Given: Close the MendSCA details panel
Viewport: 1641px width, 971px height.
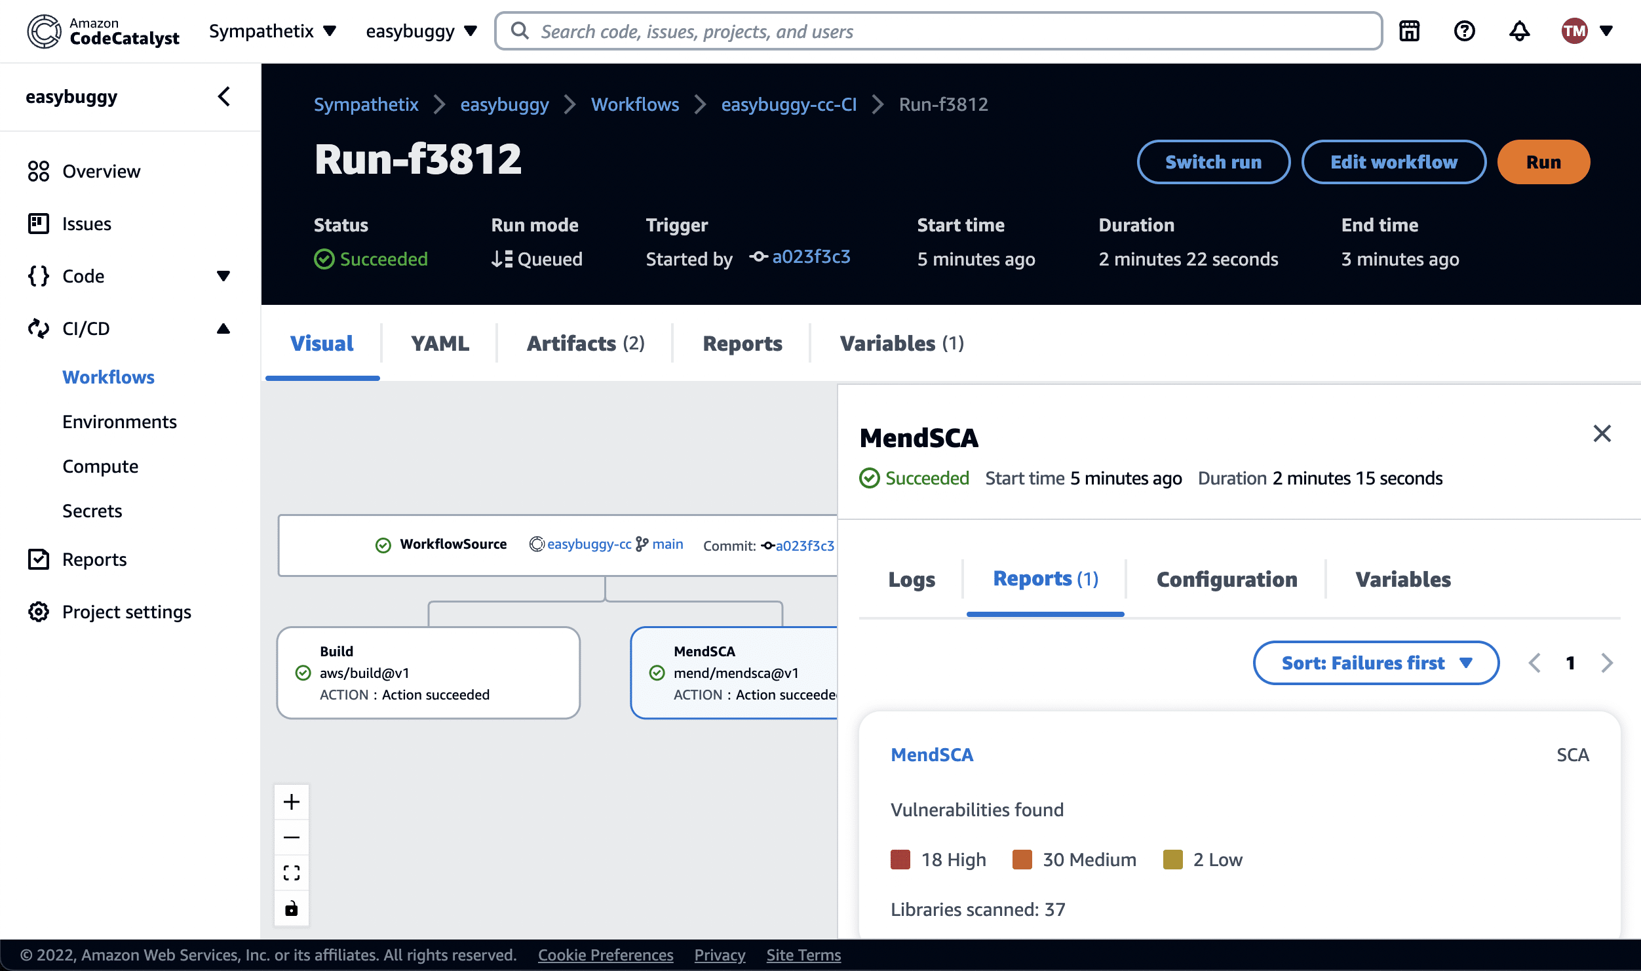Looking at the screenshot, I should click(1602, 433).
